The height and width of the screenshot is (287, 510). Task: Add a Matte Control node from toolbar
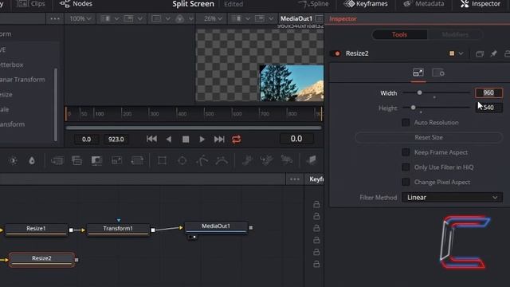pos(96,160)
